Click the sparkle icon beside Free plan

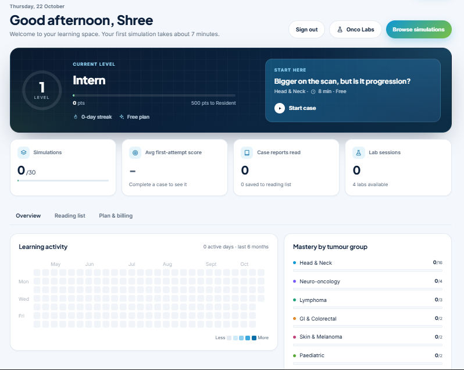coord(122,117)
